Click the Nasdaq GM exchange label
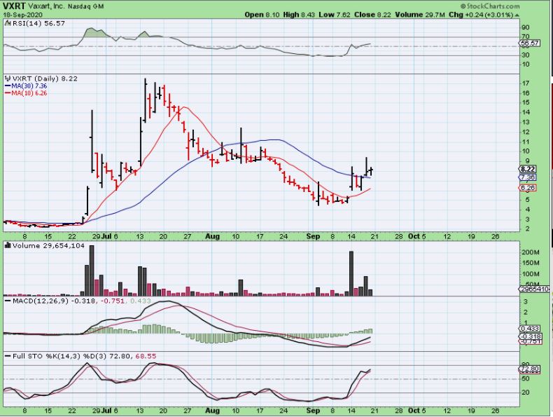Viewport: 553px width, 417px height. click(85, 6)
